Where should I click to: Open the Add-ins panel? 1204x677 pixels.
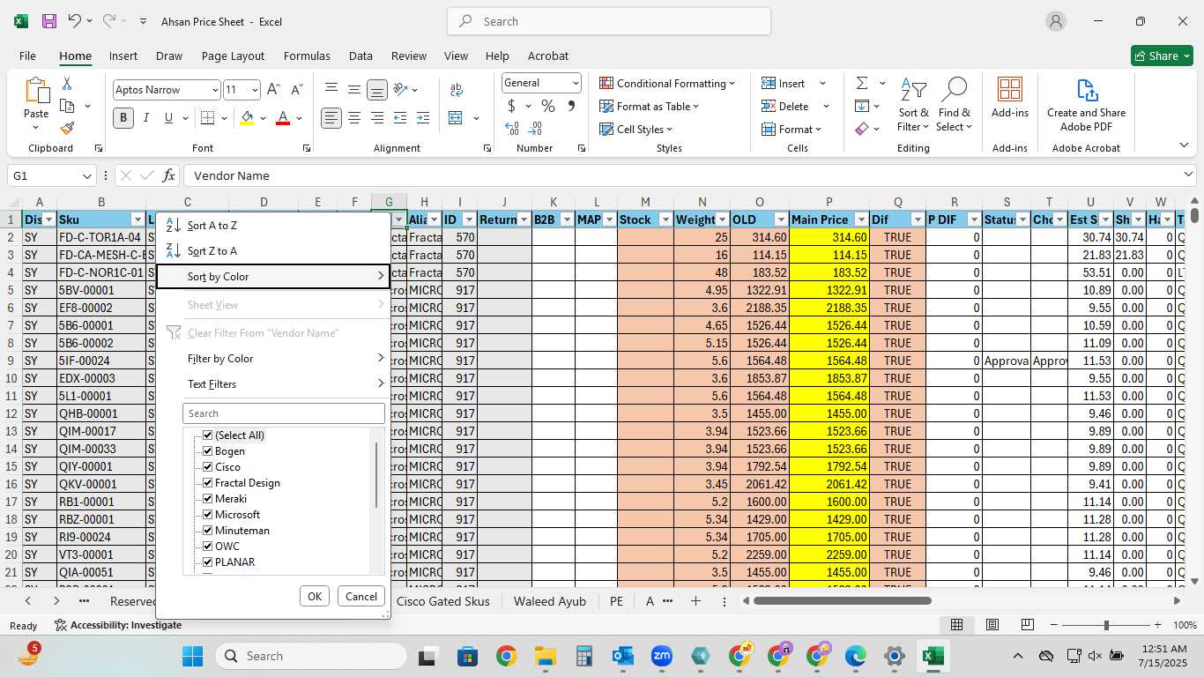coord(1010,98)
